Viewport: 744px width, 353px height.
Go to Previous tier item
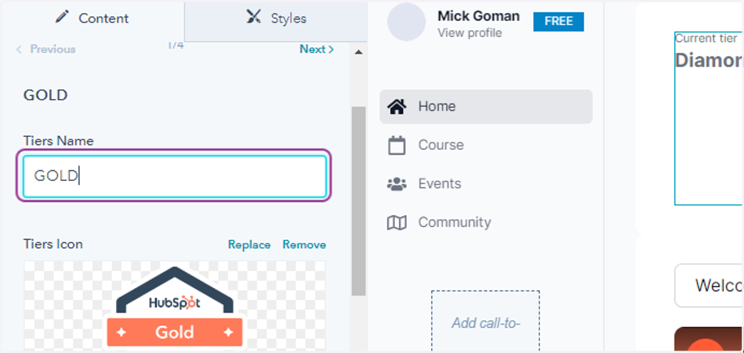coord(46,49)
